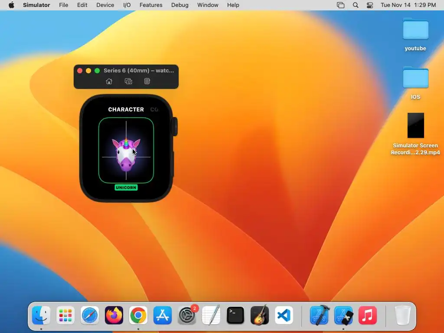444x333 pixels.
Task: Open the Help menu
Action: [x=233, y=5]
